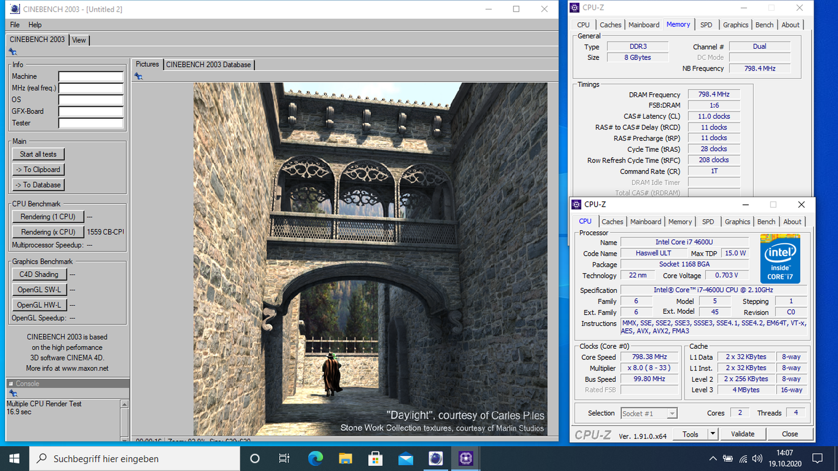
Task: Click the pin icon under Pictures tab
Action: tap(138, 76)
